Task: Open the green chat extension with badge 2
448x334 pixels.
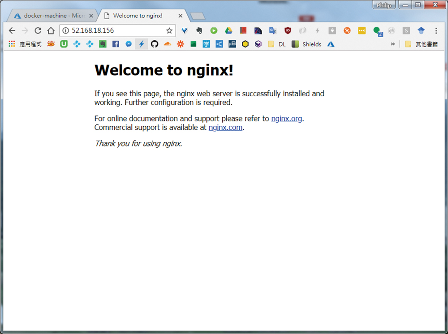Action: pyautogui.click(x=377, y=31)
